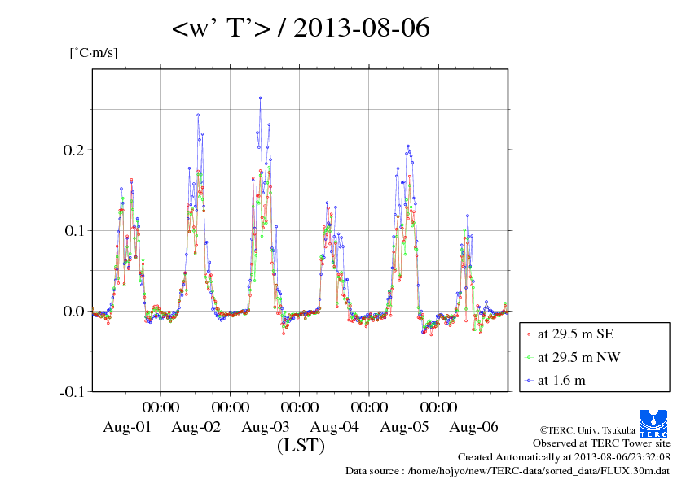
Task: Click the unit label [°C·m/s]
Action: coord(94,53)
